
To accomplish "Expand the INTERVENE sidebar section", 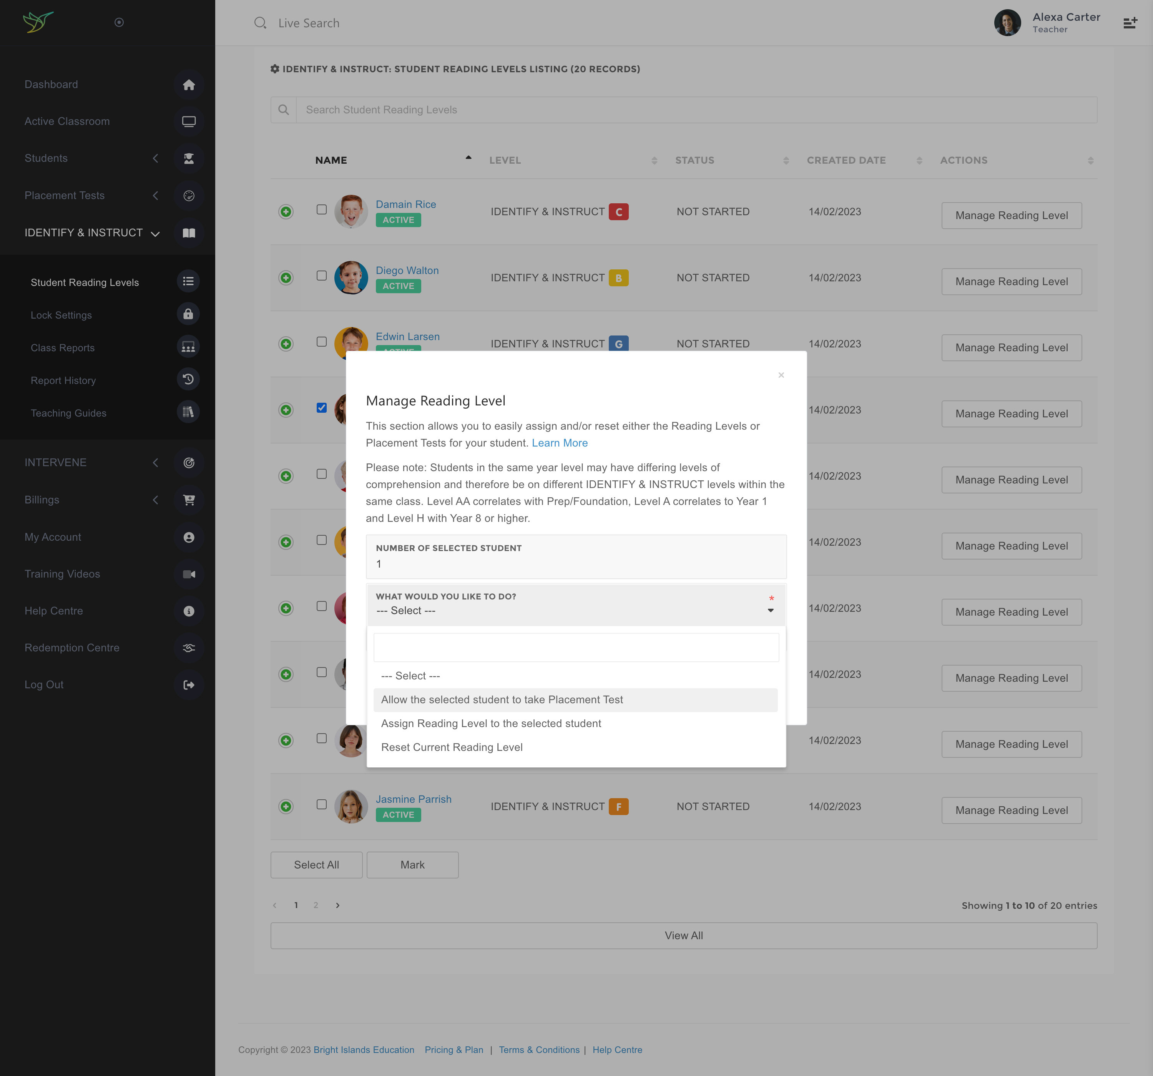I will (155, 462).
